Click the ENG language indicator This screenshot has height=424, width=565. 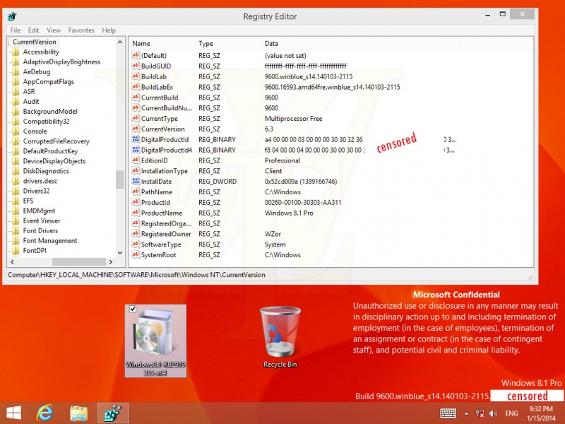[x=511, y=413]
